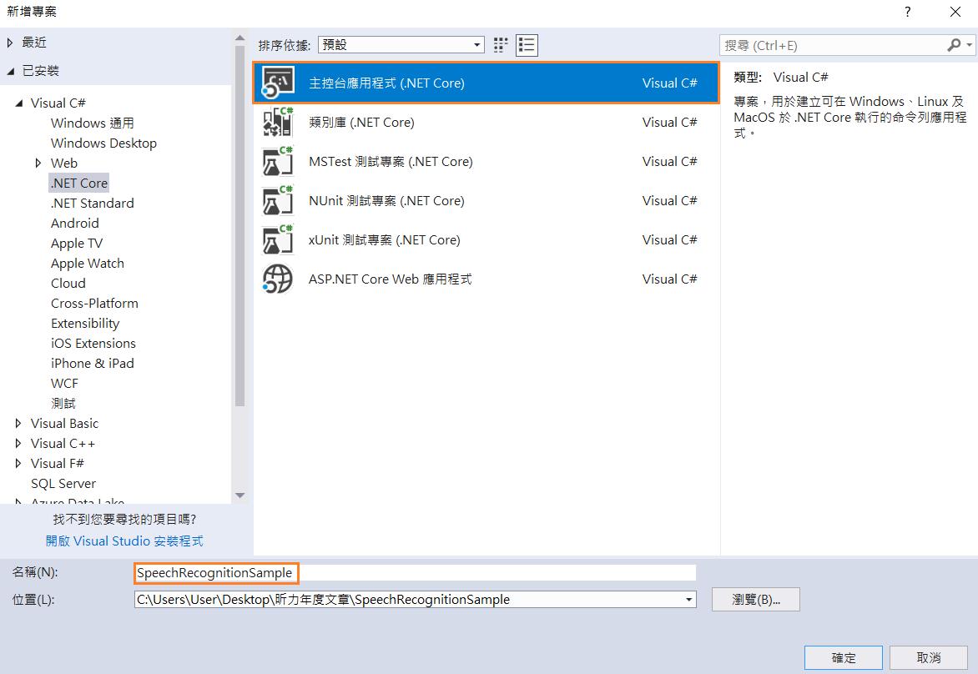Select .NET Standard category
The image size is (978, 674).
[x=93, y=204]
